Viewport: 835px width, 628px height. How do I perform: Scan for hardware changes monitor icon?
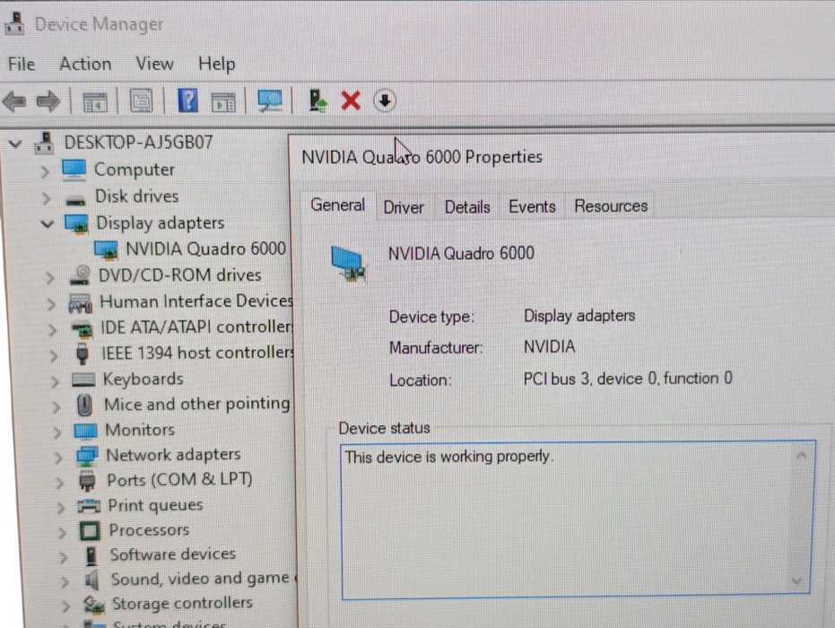[x=270, y=100]
